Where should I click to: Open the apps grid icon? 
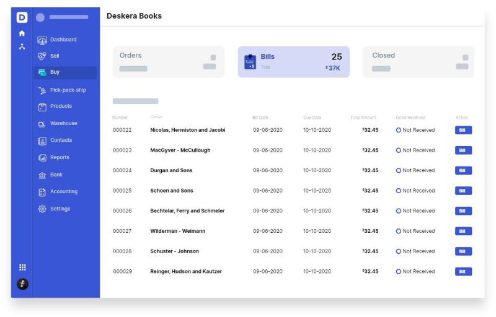click(x=22, y=267)
